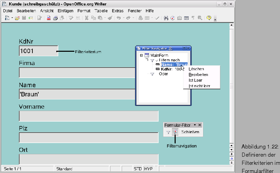Viewport: 280px width, 173px height.
Task: Select 'Ist nicht leer' context menu entry
Action: (x=199, y=86)
